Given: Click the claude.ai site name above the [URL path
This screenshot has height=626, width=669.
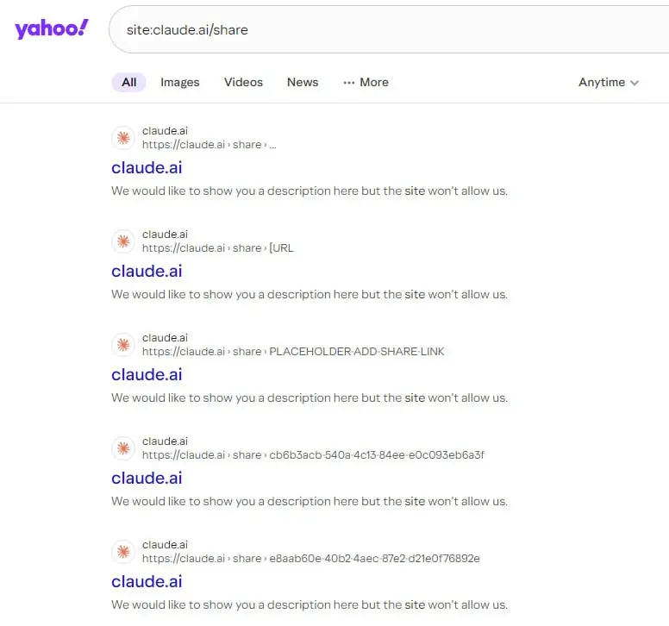Looking at the screenshot, I should [165, 235].
